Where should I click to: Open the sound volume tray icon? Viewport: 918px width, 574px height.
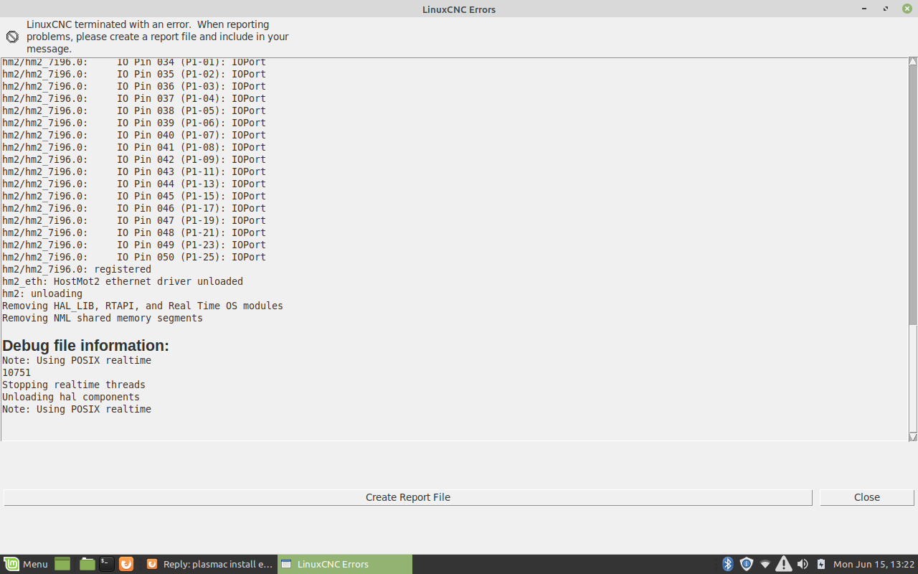click(x=803, y=564)
